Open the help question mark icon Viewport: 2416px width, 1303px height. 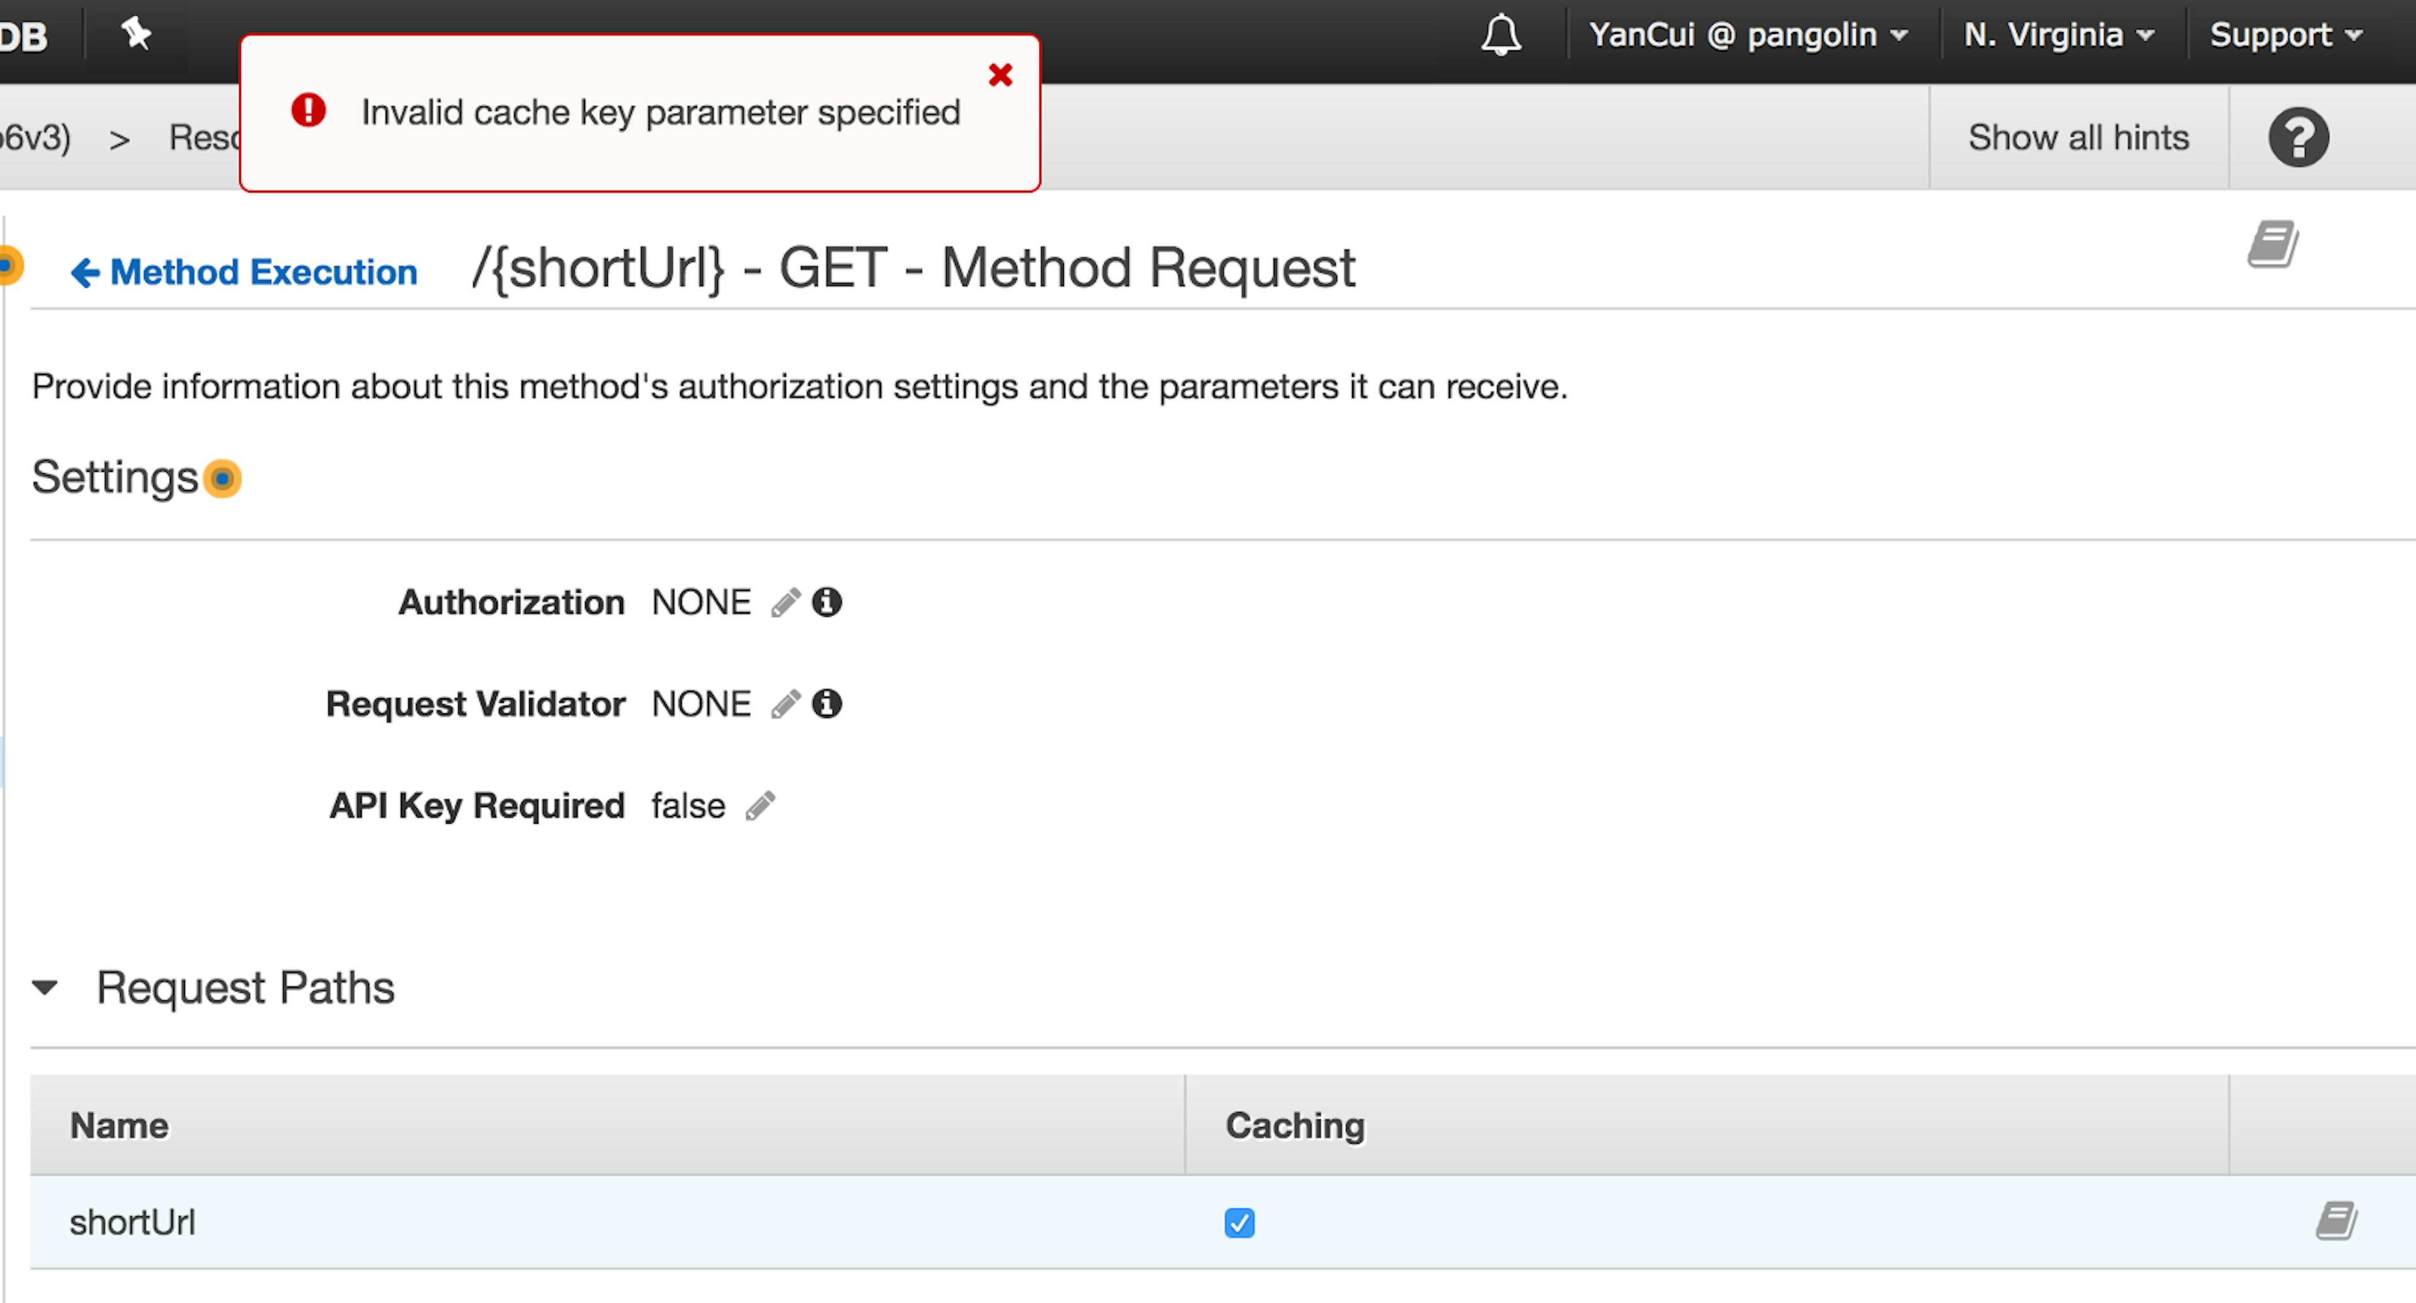[2298, 138]
